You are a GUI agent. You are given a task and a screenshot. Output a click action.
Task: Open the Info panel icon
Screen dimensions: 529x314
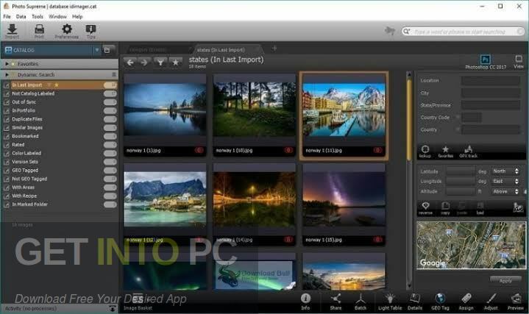click(x=305, y=301)
